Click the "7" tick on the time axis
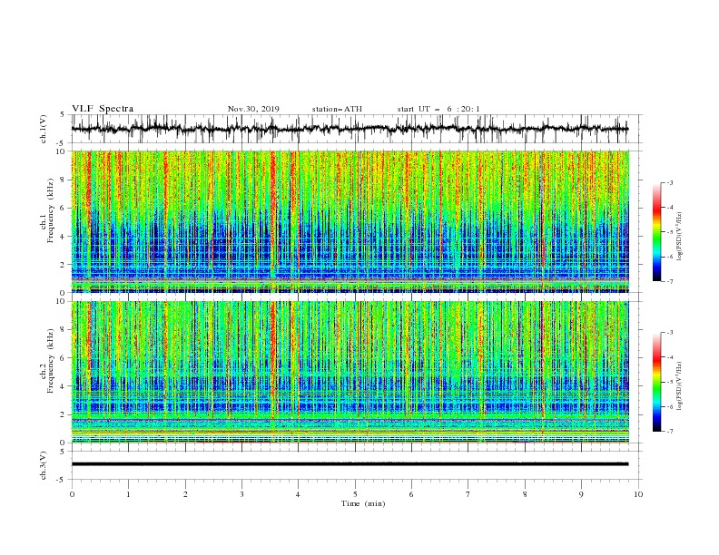The width and height of the screenshot is (719, 555). tap(468, 494)
